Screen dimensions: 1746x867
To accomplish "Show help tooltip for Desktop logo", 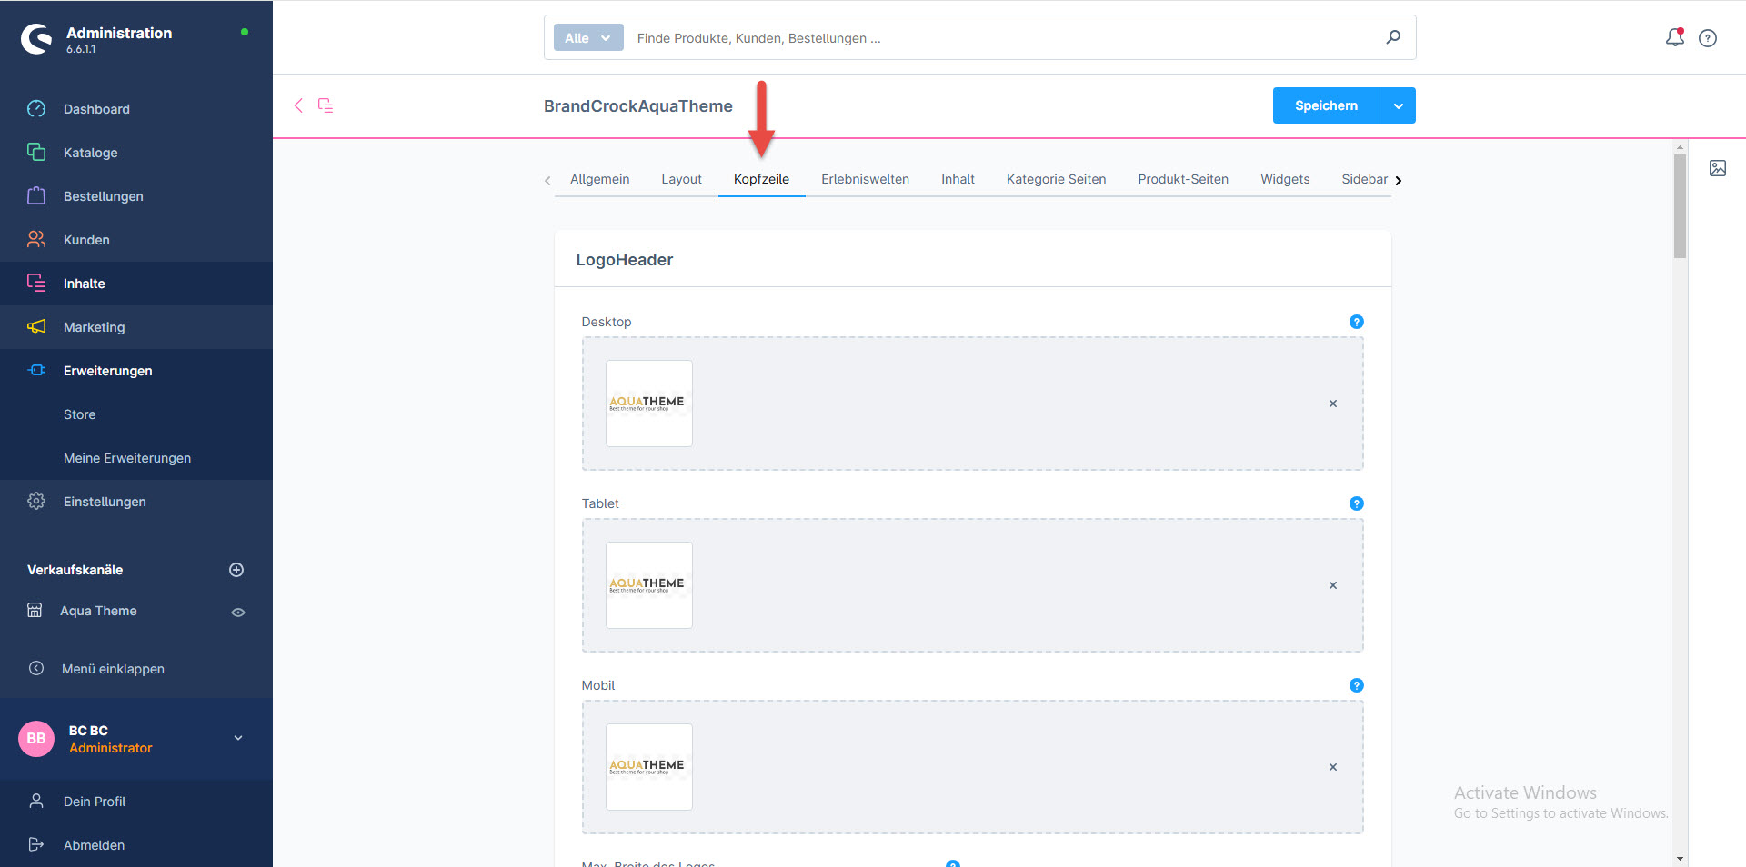I will point(1356,322).
